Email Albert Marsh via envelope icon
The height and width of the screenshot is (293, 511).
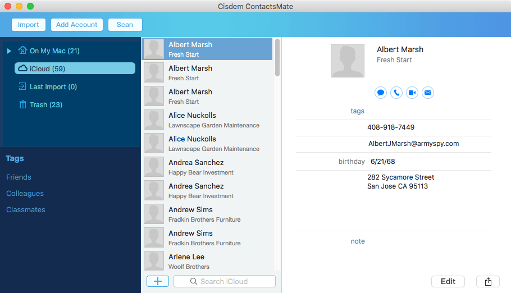pyautogui.click(x=428, y=93)
